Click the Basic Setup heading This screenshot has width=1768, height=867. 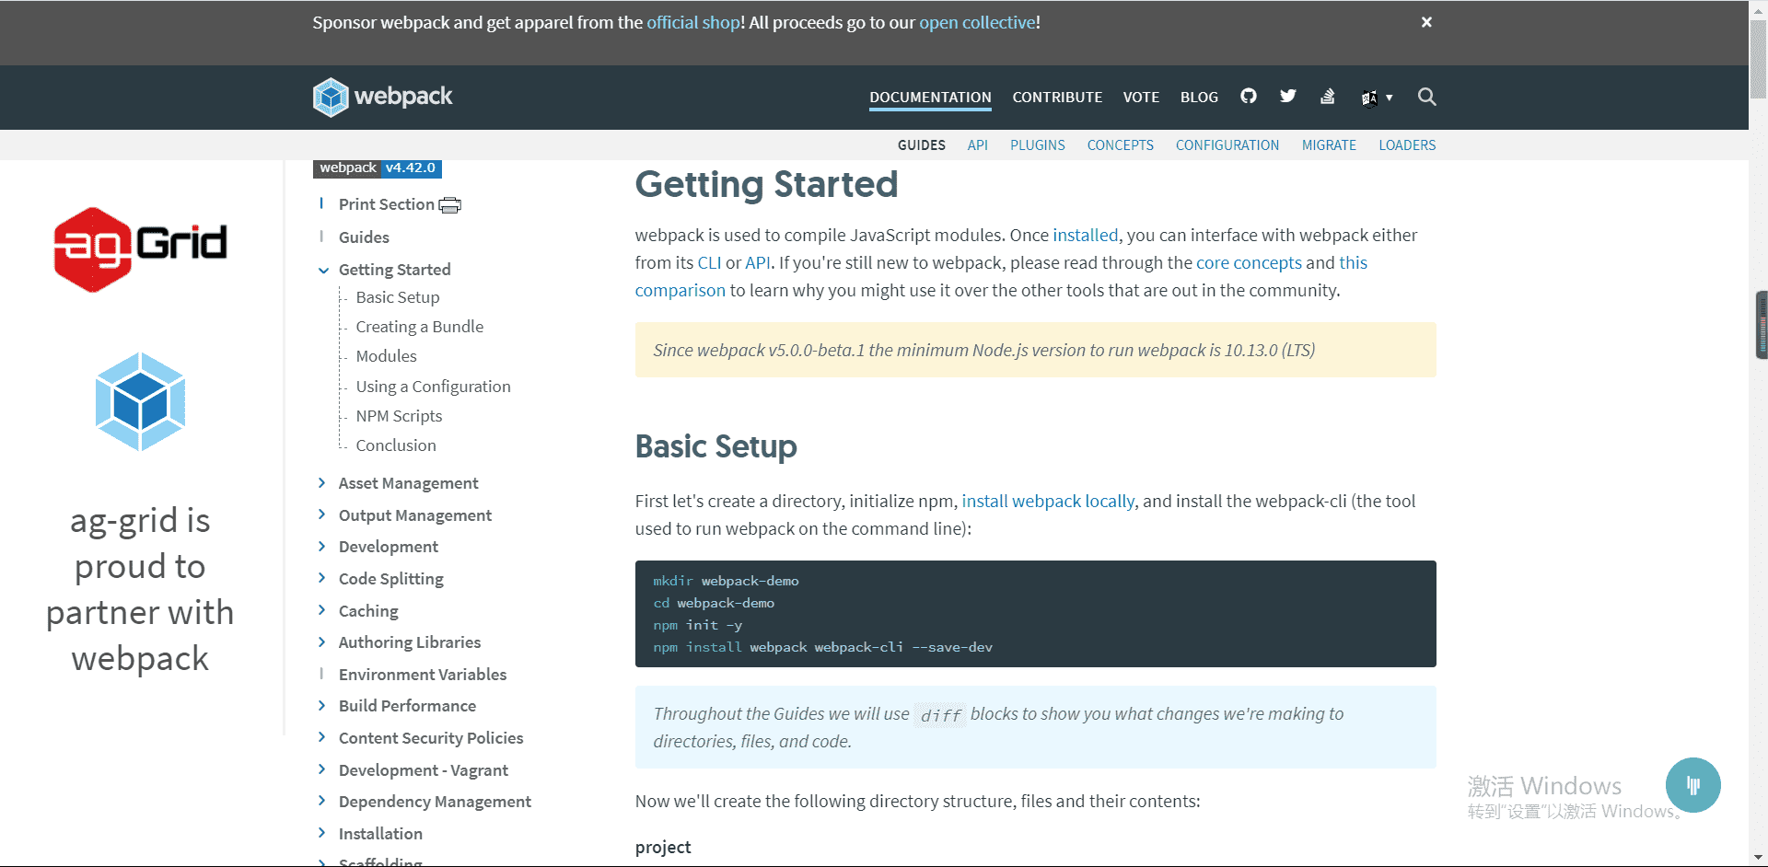point(715,446)
